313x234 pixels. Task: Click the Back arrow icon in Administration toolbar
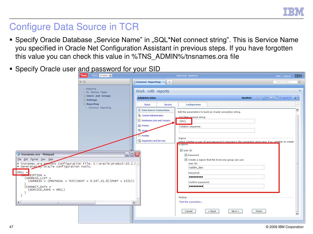tap(272, 98)
